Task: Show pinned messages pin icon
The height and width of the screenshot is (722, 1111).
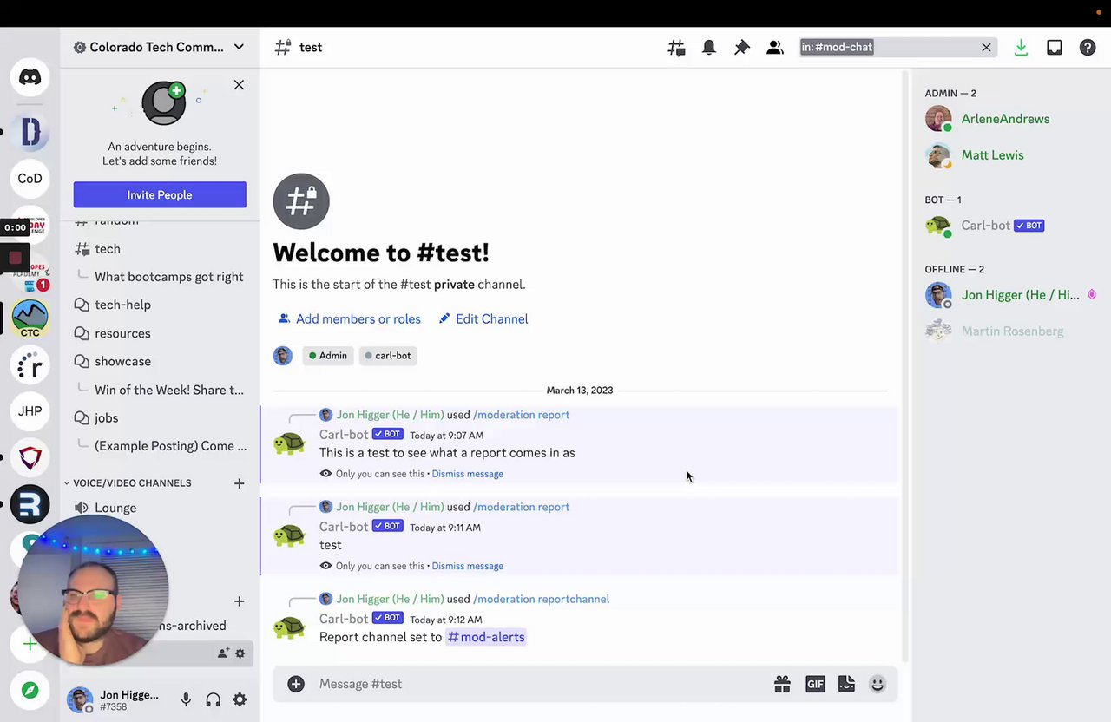Action: (x=742, y=48)
